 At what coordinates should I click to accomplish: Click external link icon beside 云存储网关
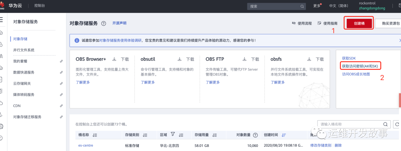coord(61,83)
